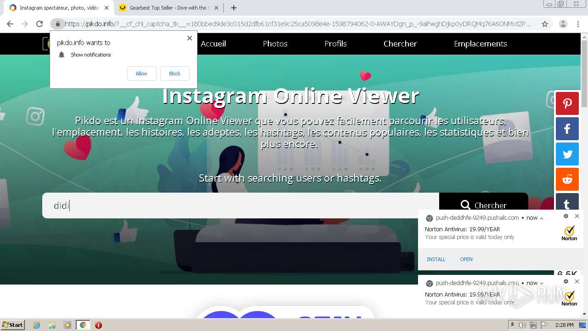The height and width of the screenshot is (331, 588).
Task: Open the Profils menu item
Action: click(x=335, y=44)
